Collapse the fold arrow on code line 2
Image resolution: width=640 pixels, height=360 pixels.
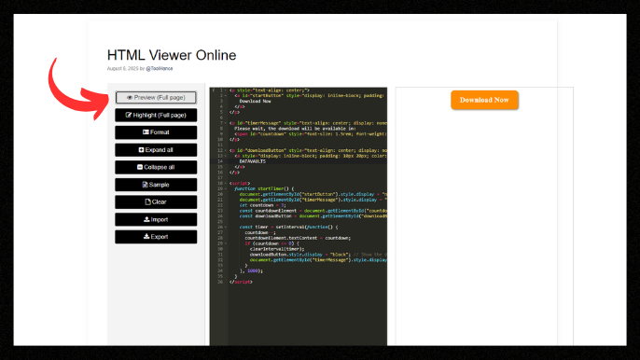[x=226, y=95]
